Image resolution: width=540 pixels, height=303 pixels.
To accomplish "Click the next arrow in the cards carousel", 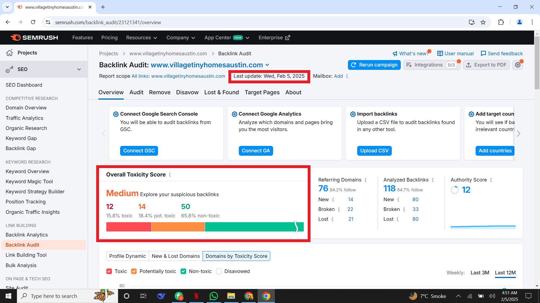I will pos(518,134).
